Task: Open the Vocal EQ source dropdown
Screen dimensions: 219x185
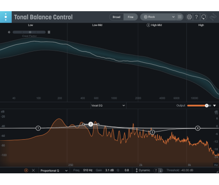Action: coord(108,106)
